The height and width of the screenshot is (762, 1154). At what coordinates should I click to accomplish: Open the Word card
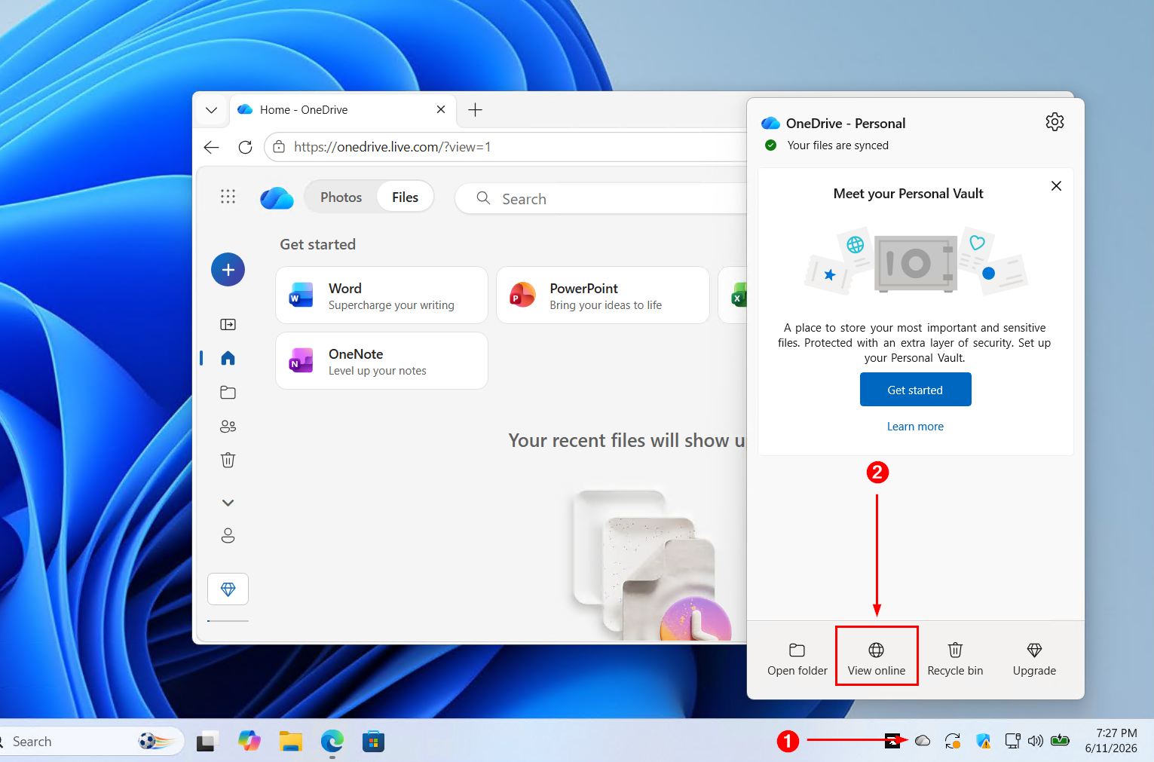[x=381, y=295]
